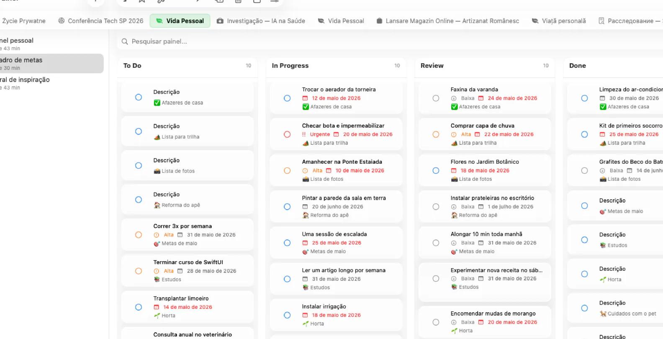This screenshot has height=339, width=663.
Task: Click calendar icon on Flores no Jardim Botânico card
Action: coord(454,171)
